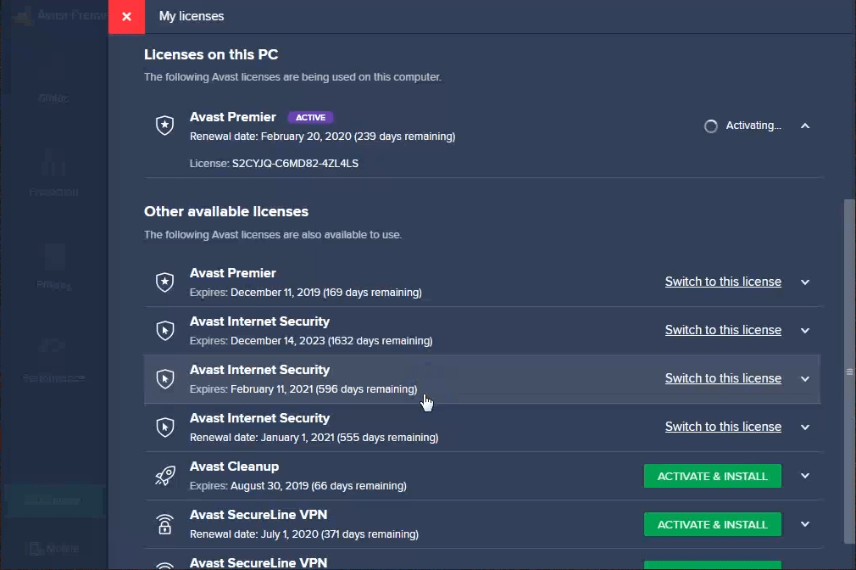This screenshot has height=570, width=856.
Task: Click the Avast Cleanup rocket icon
Action: 164,476
